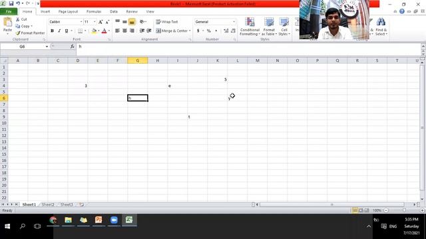The image size is (426, 239).
Task: Apply the red Font Color letter A
Action: pyautogui.click(x=104, y=31)
